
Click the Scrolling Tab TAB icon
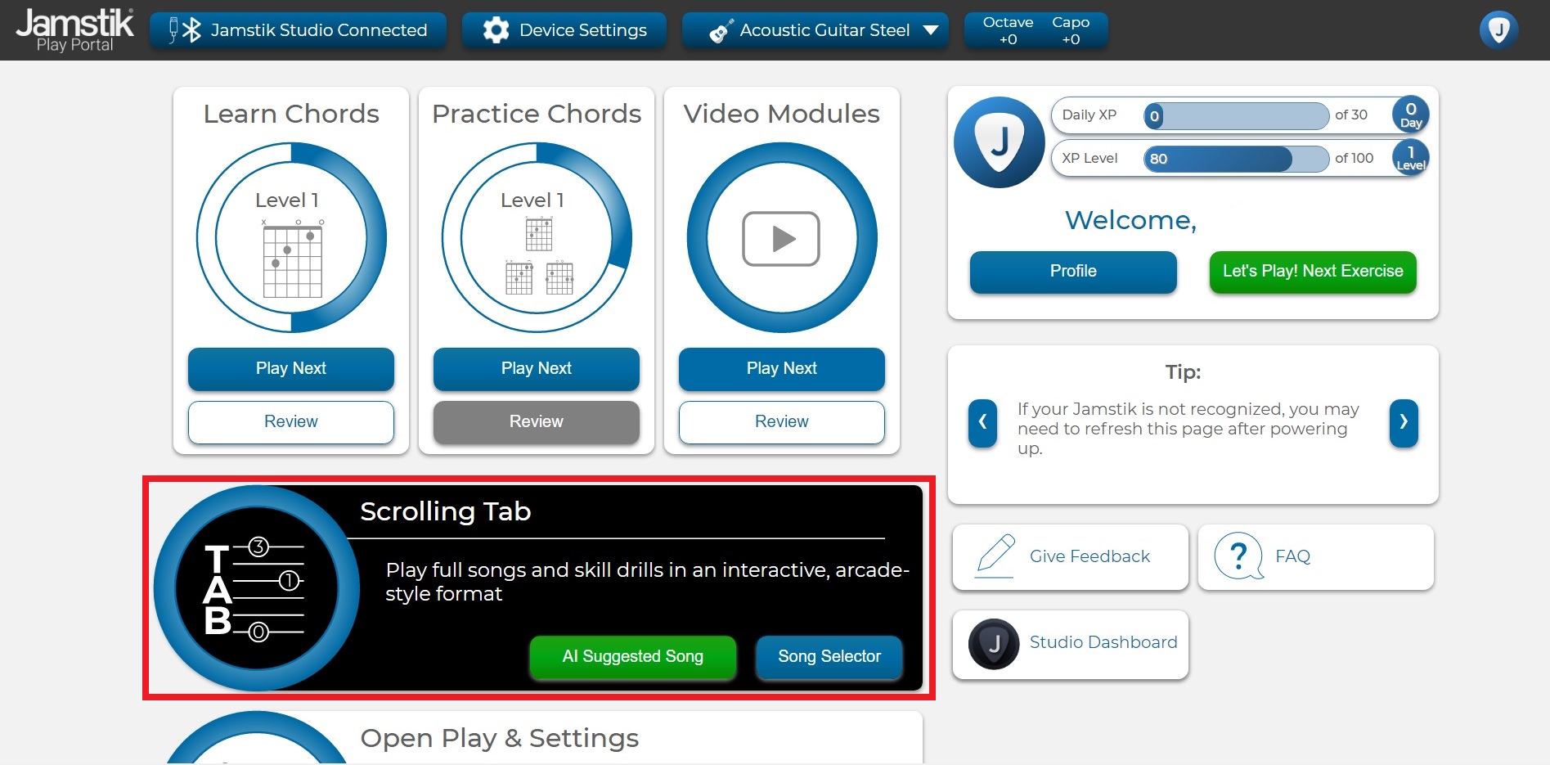point(256,588)
